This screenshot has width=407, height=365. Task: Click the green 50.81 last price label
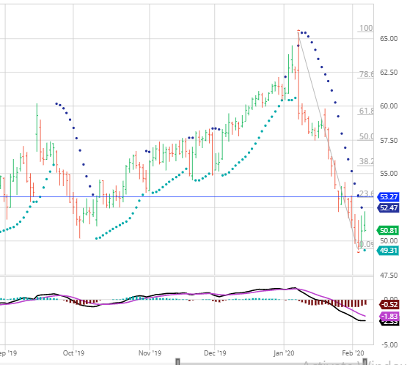click(x=388, y=230)
